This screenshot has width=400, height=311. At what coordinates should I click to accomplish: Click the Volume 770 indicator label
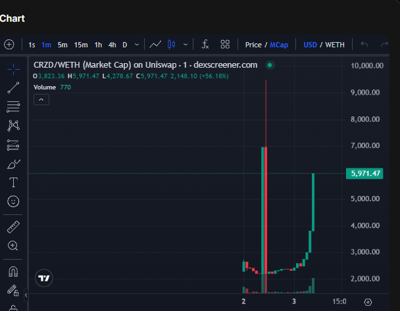(x=52, y=87)
